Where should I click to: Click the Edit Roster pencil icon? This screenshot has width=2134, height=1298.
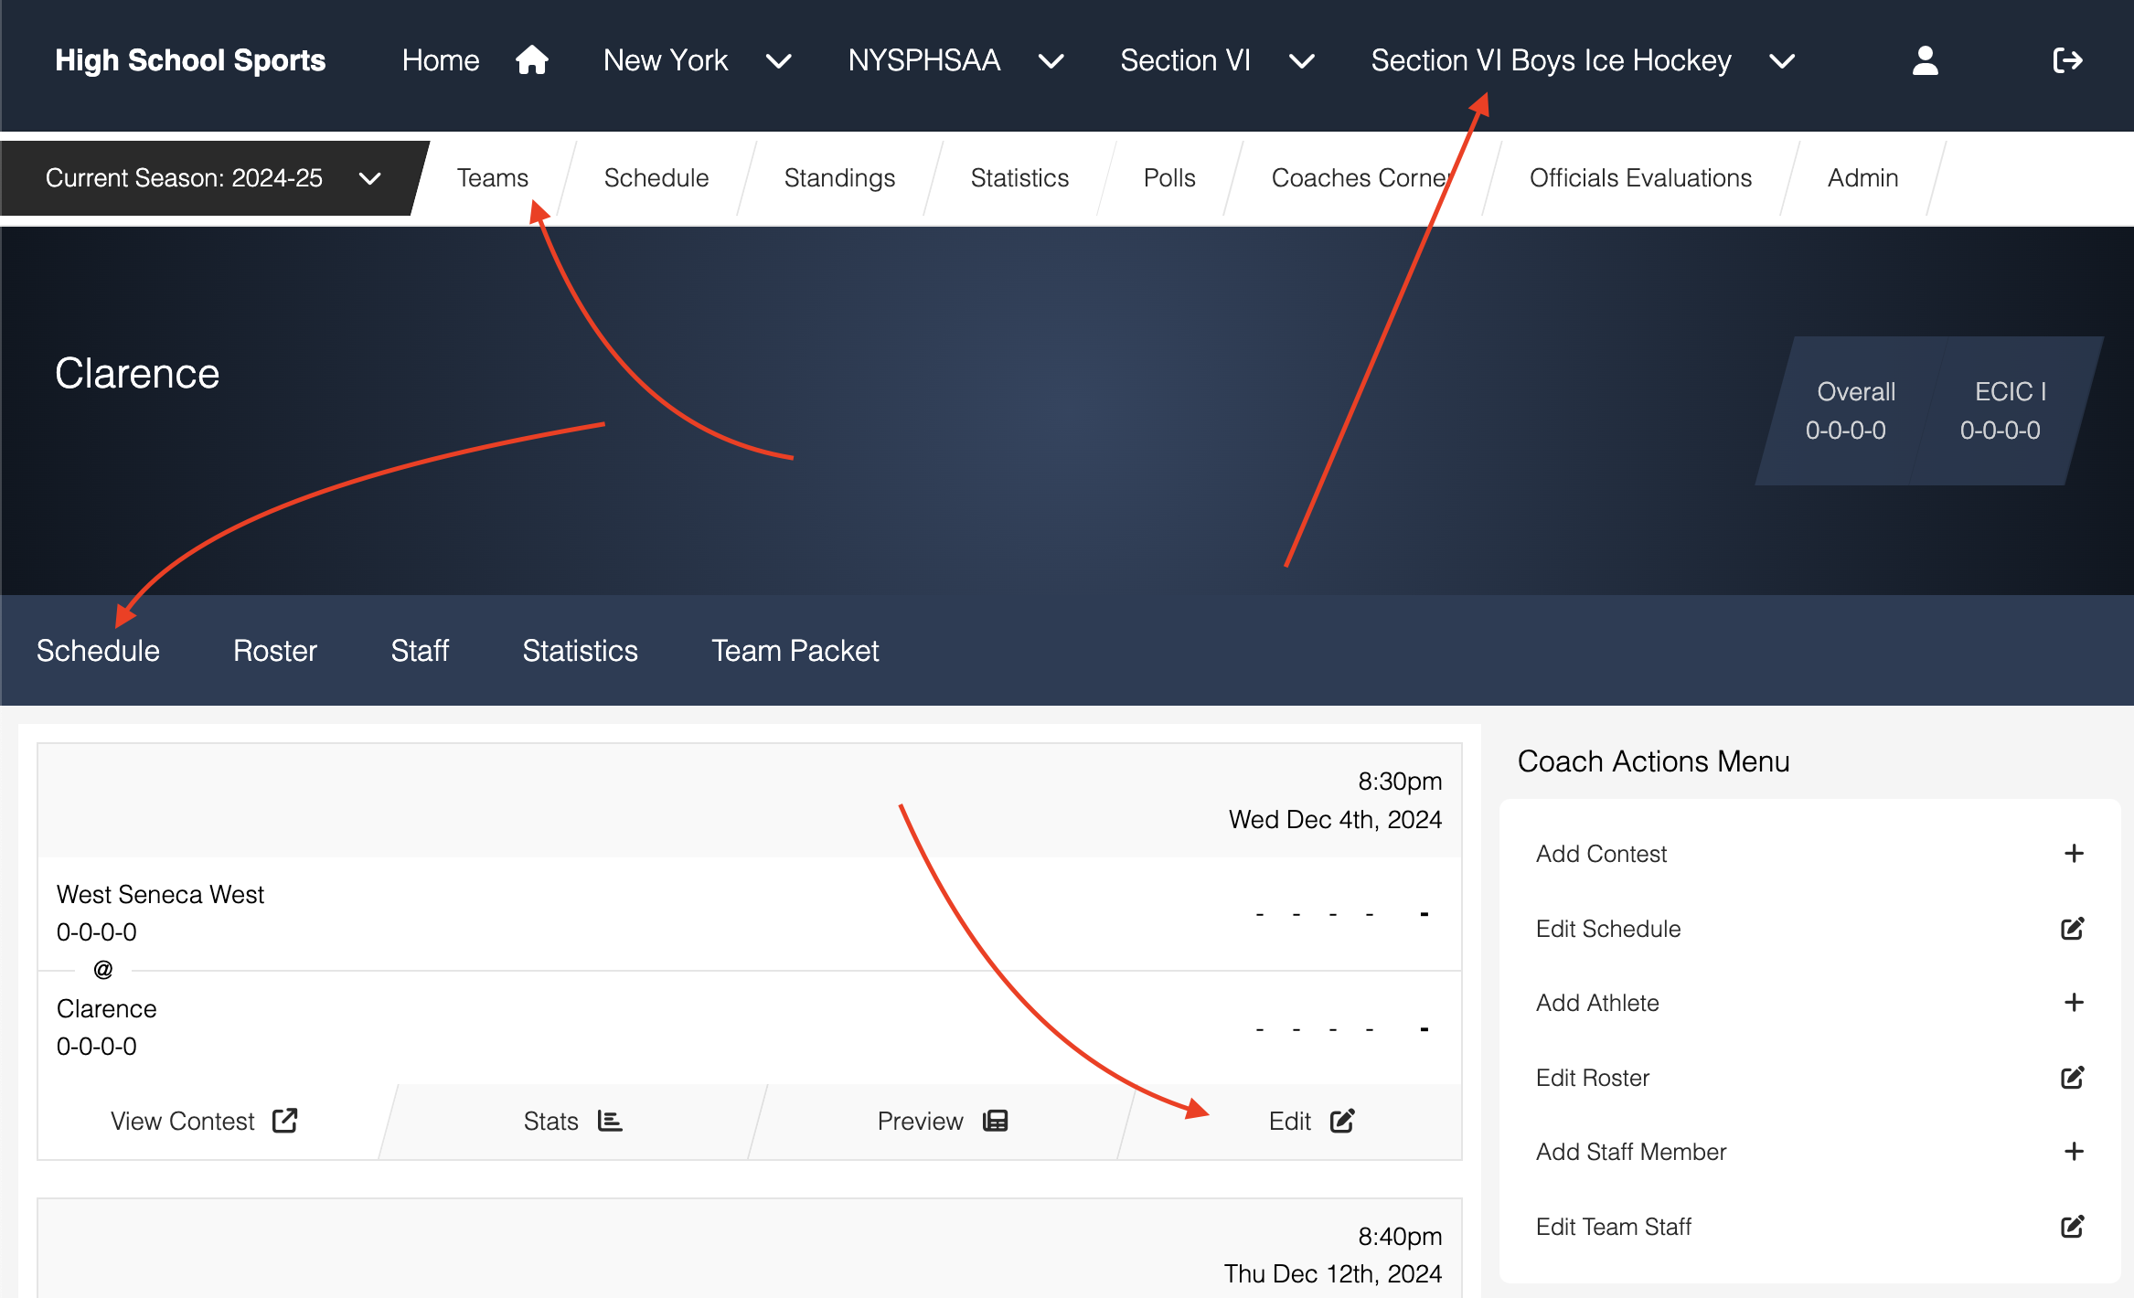2072,1078
